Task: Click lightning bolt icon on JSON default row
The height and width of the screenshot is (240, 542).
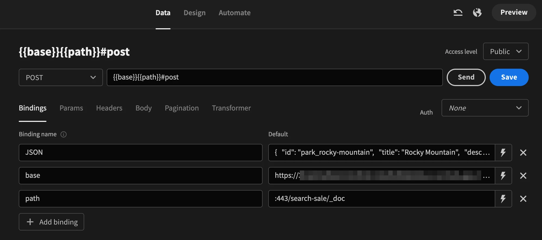Action: tap(503, 153)
